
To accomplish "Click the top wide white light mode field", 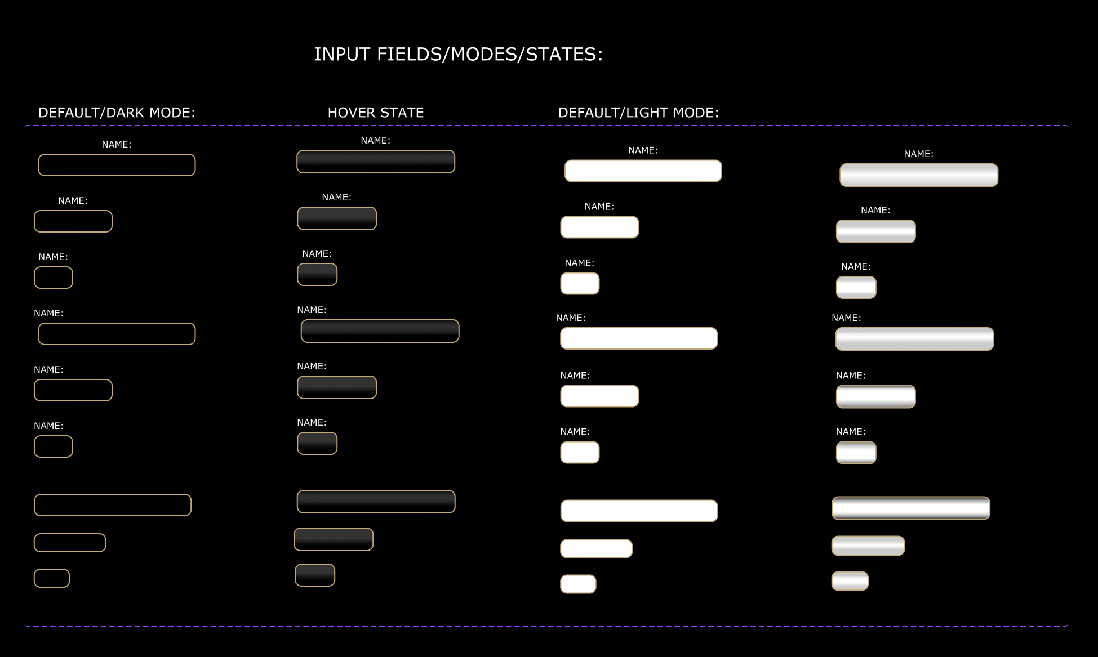I will [x=643, y=171].
